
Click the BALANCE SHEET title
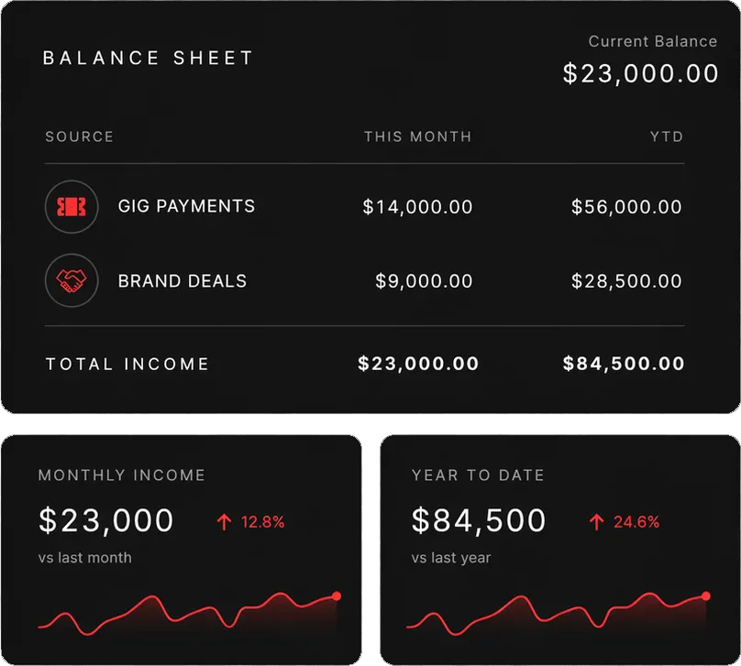(x=148, y=58)
